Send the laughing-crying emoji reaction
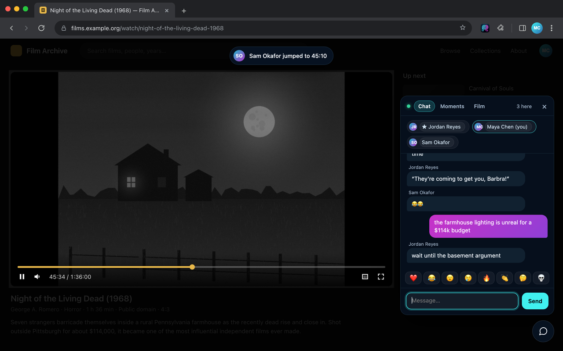 431,278
